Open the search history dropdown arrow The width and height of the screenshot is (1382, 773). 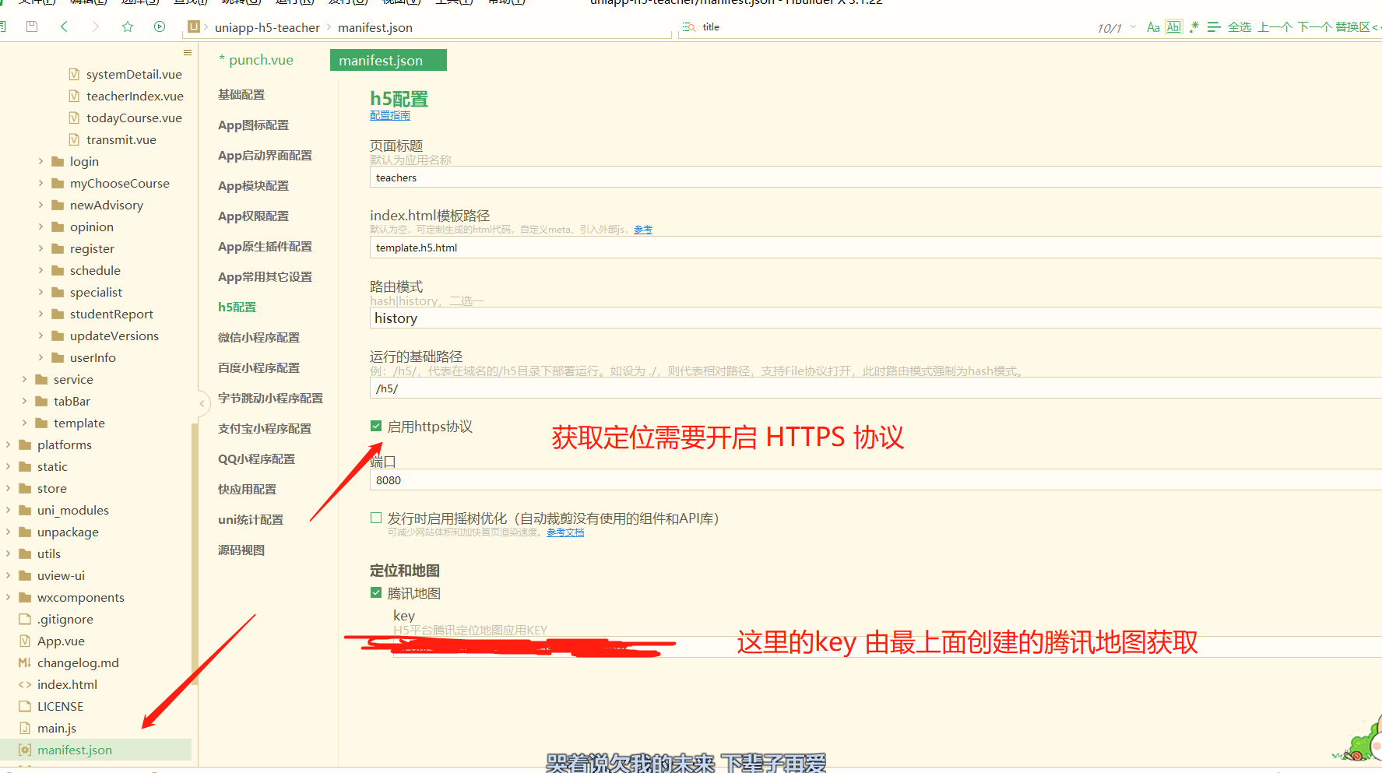point(1133,27)
